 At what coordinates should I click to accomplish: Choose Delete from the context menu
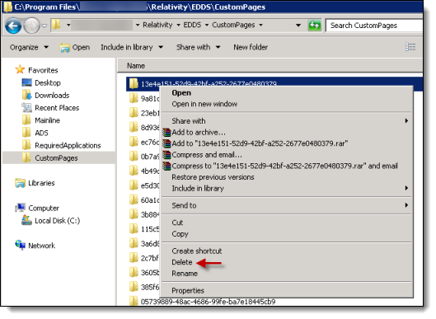(x=182, y=262)
